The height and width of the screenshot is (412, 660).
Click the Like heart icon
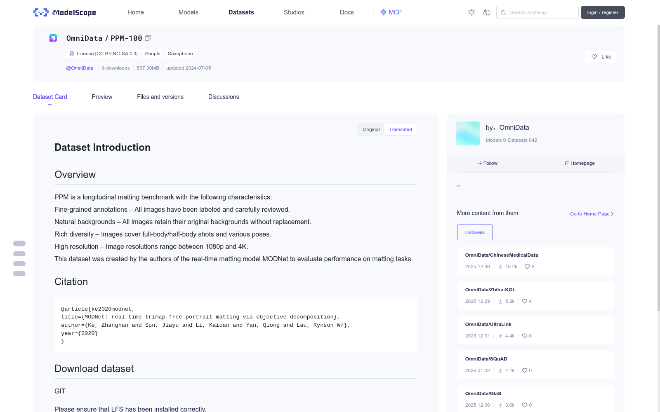[594, 57]
